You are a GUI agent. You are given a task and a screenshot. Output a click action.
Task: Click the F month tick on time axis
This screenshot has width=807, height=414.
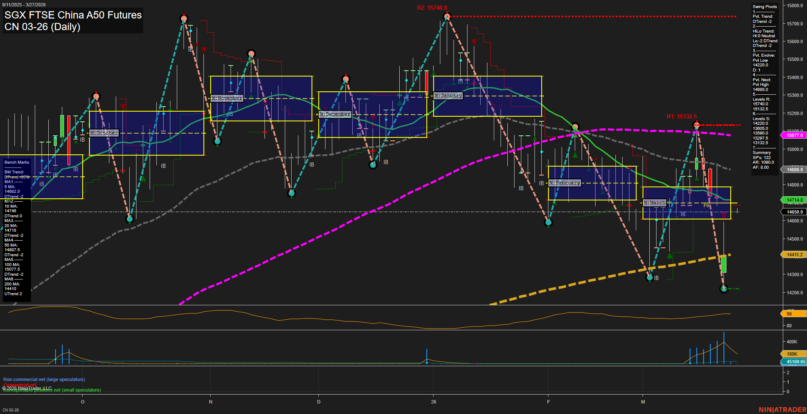[548, 402]
